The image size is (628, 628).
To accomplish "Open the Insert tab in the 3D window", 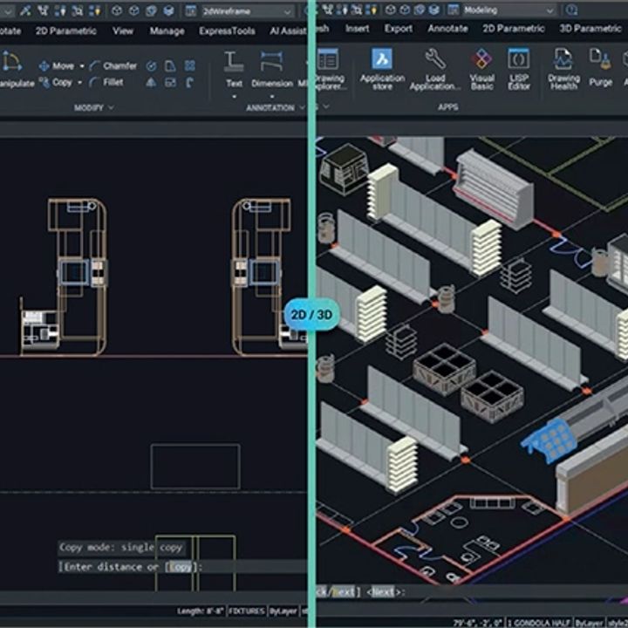I will tap(358, 29).
